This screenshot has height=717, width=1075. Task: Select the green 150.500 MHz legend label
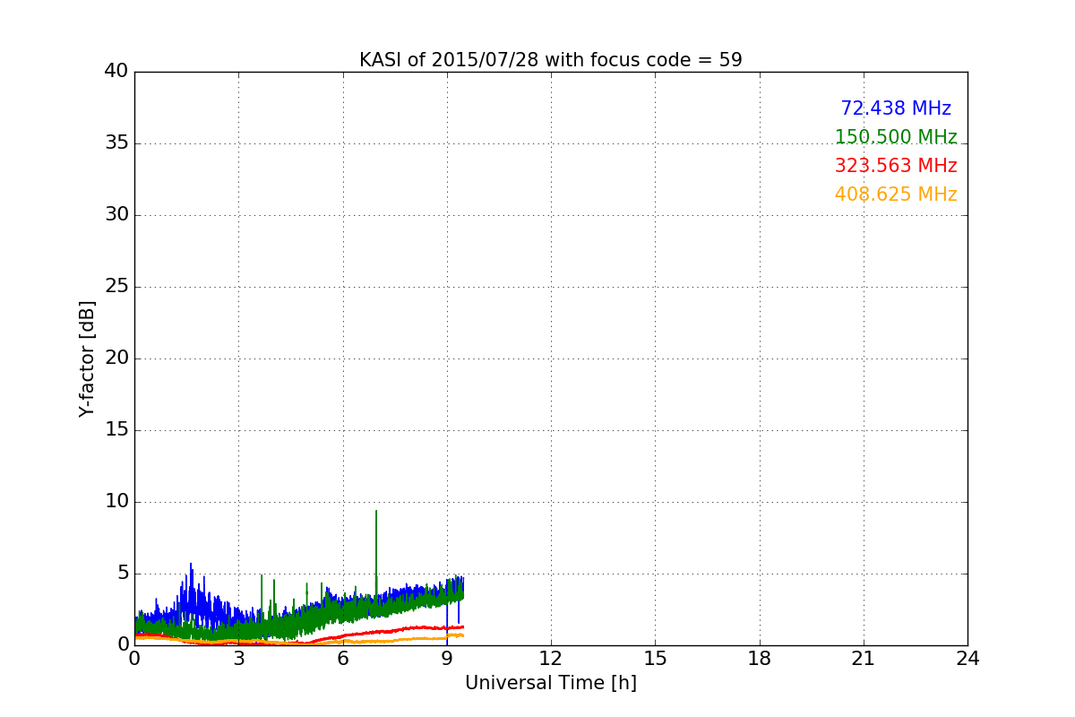tap(896, 137)
